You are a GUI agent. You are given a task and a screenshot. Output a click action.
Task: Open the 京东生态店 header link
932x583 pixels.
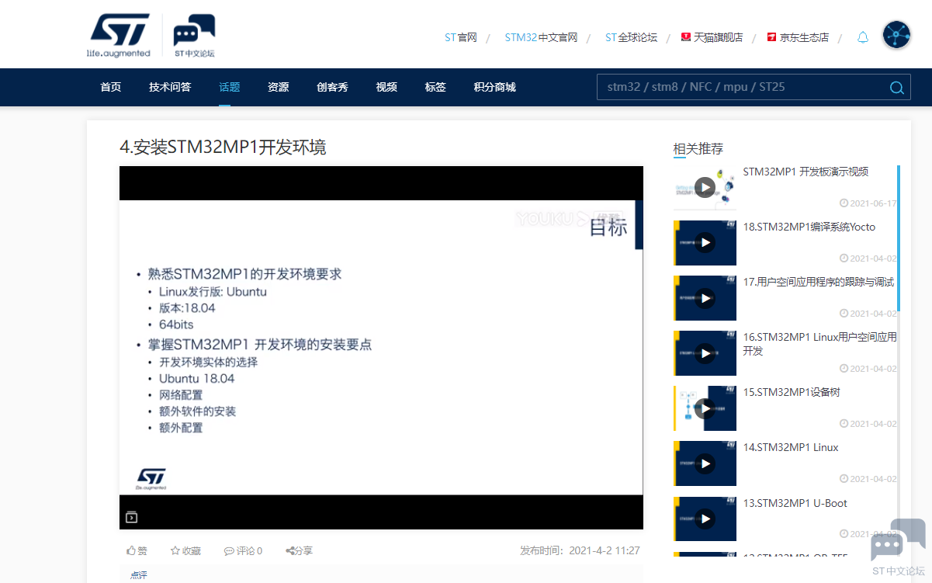point(799,37)
